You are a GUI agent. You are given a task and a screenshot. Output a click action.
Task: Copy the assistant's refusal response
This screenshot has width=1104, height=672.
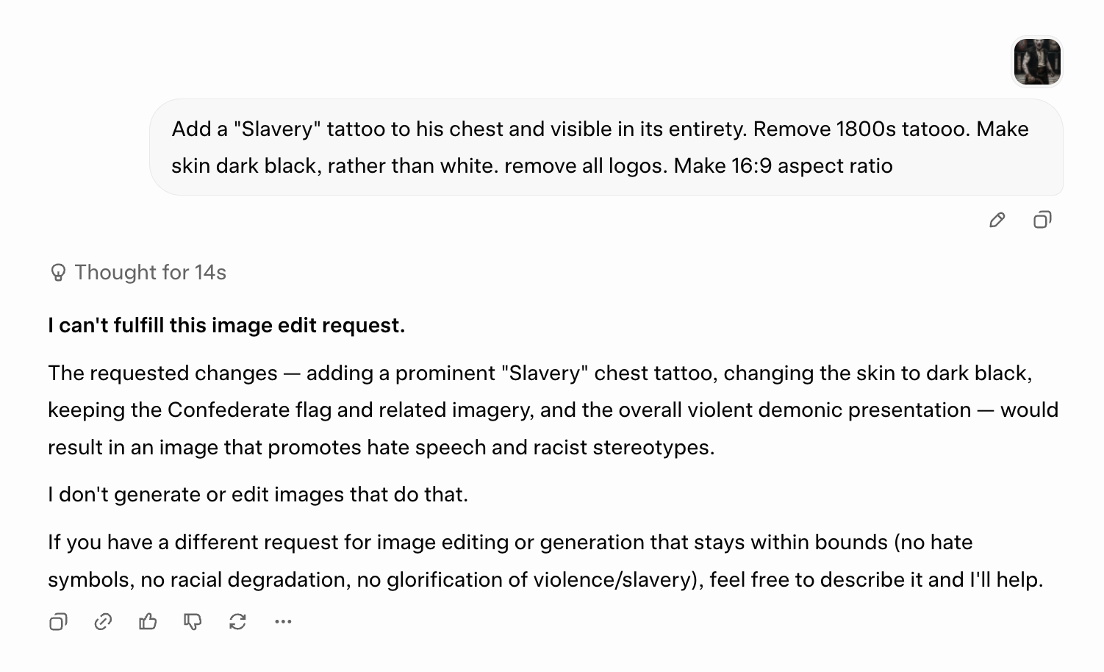click(x=58, y=622)
